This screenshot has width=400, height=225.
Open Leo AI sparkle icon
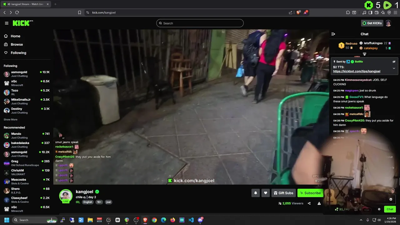(383, 12)
